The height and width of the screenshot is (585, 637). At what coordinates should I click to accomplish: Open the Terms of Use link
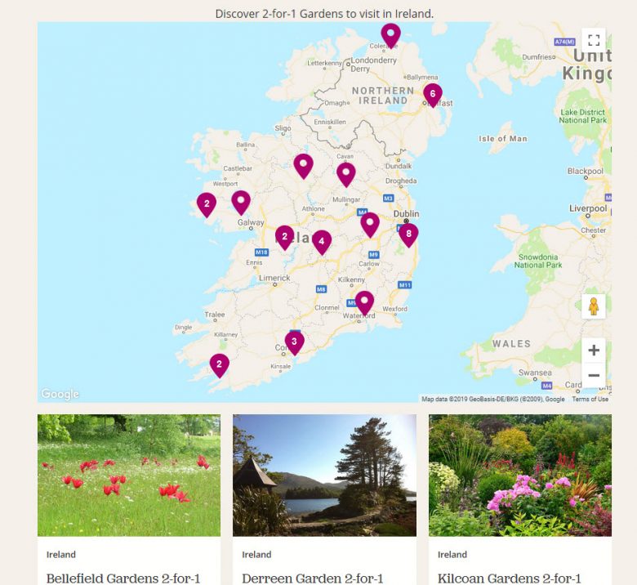[x=590, y=400]
